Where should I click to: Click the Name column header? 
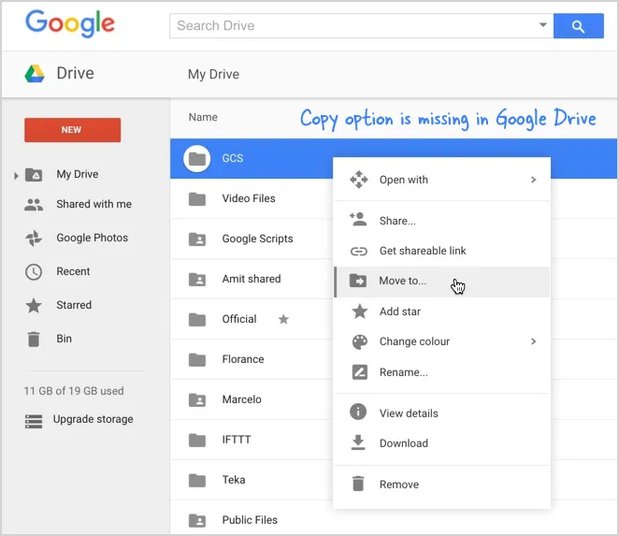203,118
